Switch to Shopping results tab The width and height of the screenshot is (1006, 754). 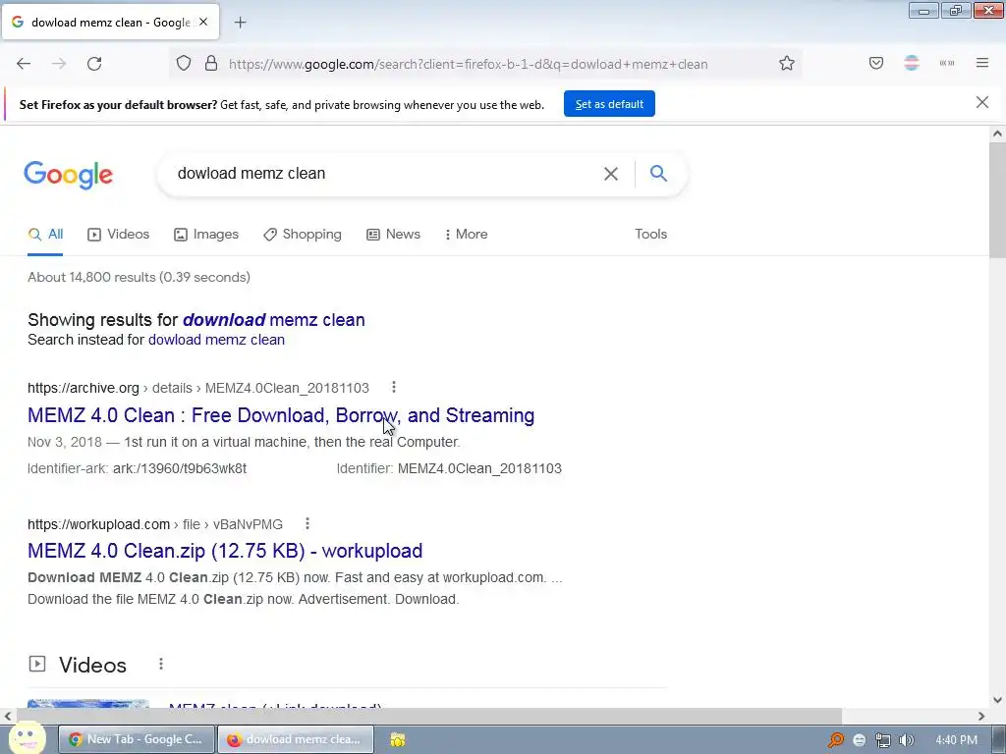coord(303,235)
